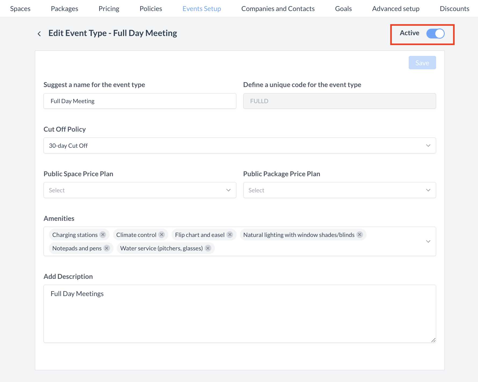Toggle the Active switch off

coord(435,34)
